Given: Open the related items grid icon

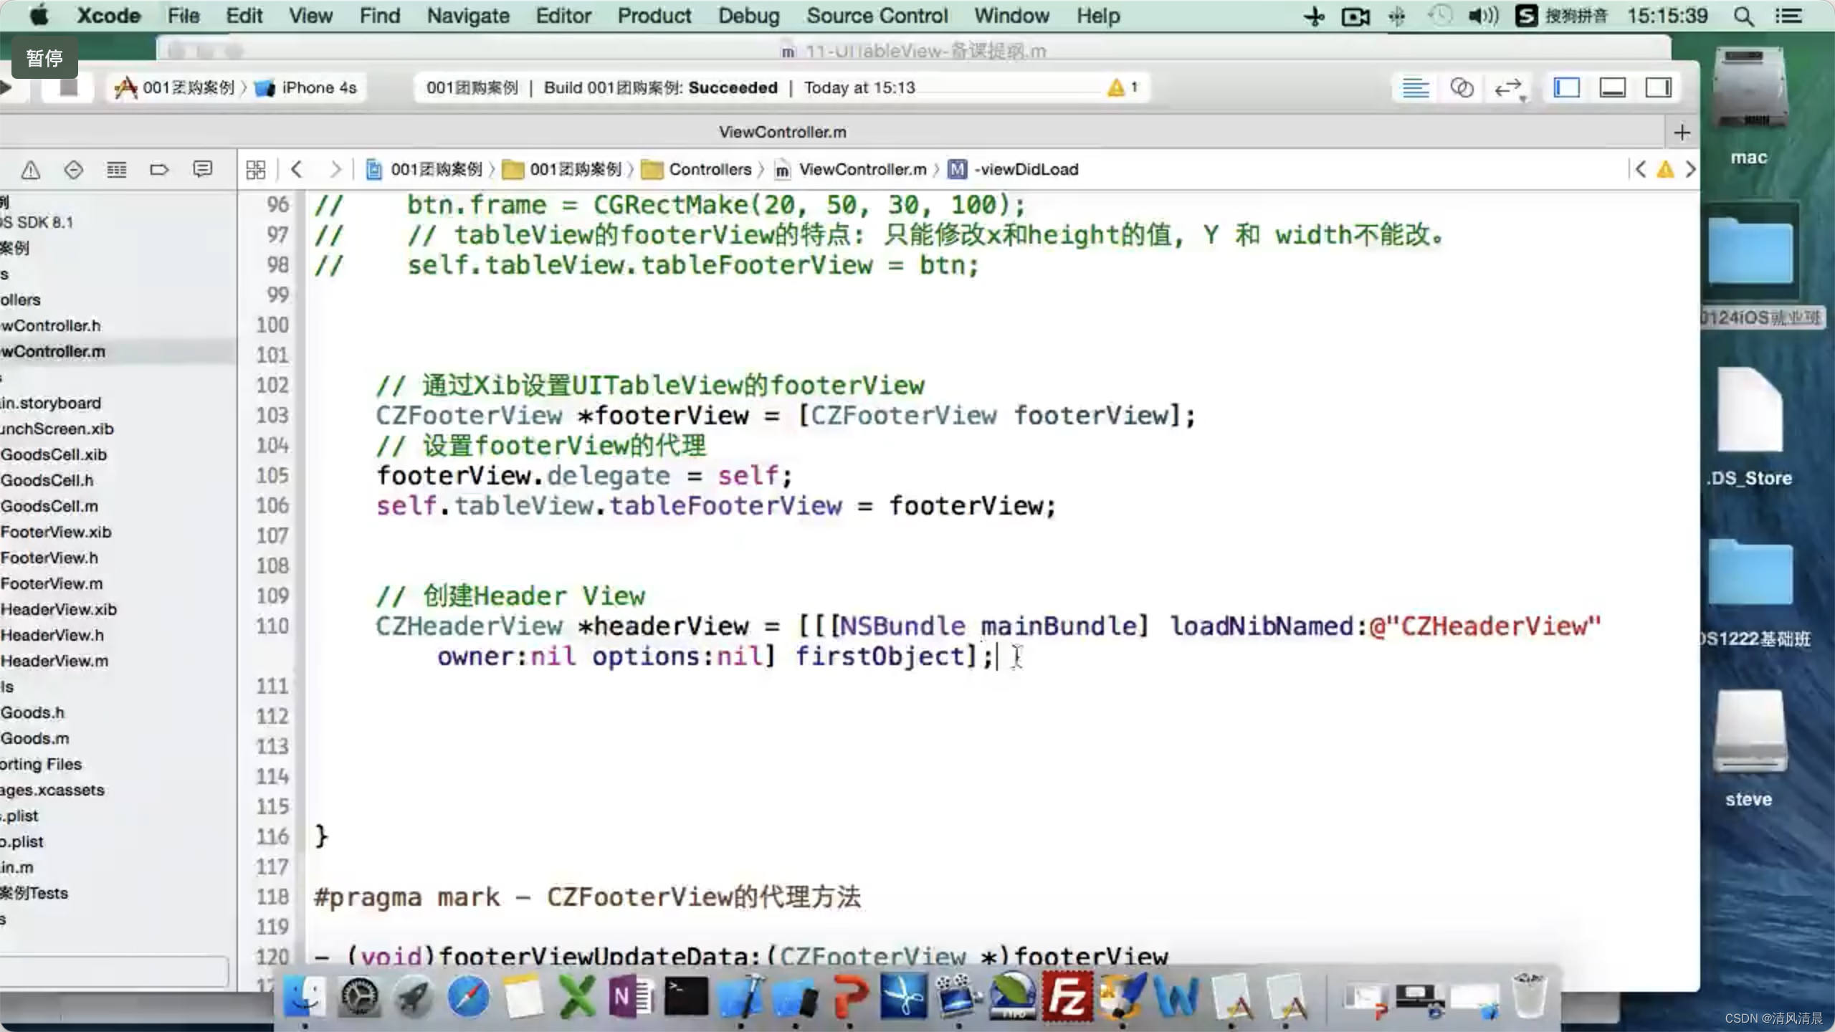Looking at the screenshot, I should (256, 170).
